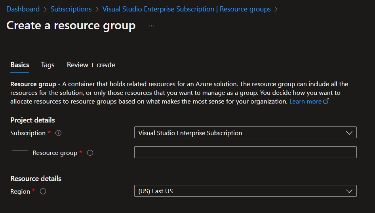The width and height of the screenshot is (375, 213).
Task: Open the ellipsis more options menu
Action: click(151, 26)
